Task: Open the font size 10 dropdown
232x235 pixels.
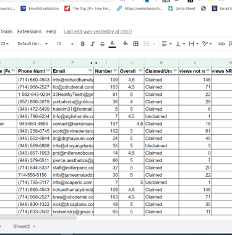Action: 65,44
